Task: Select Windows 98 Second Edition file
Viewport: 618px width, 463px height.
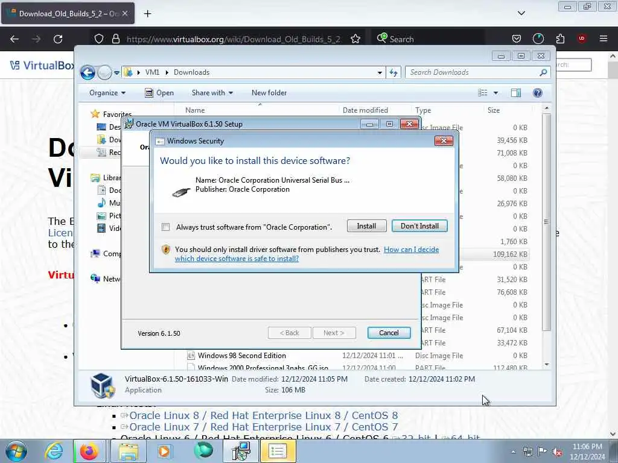Action: 241,356
